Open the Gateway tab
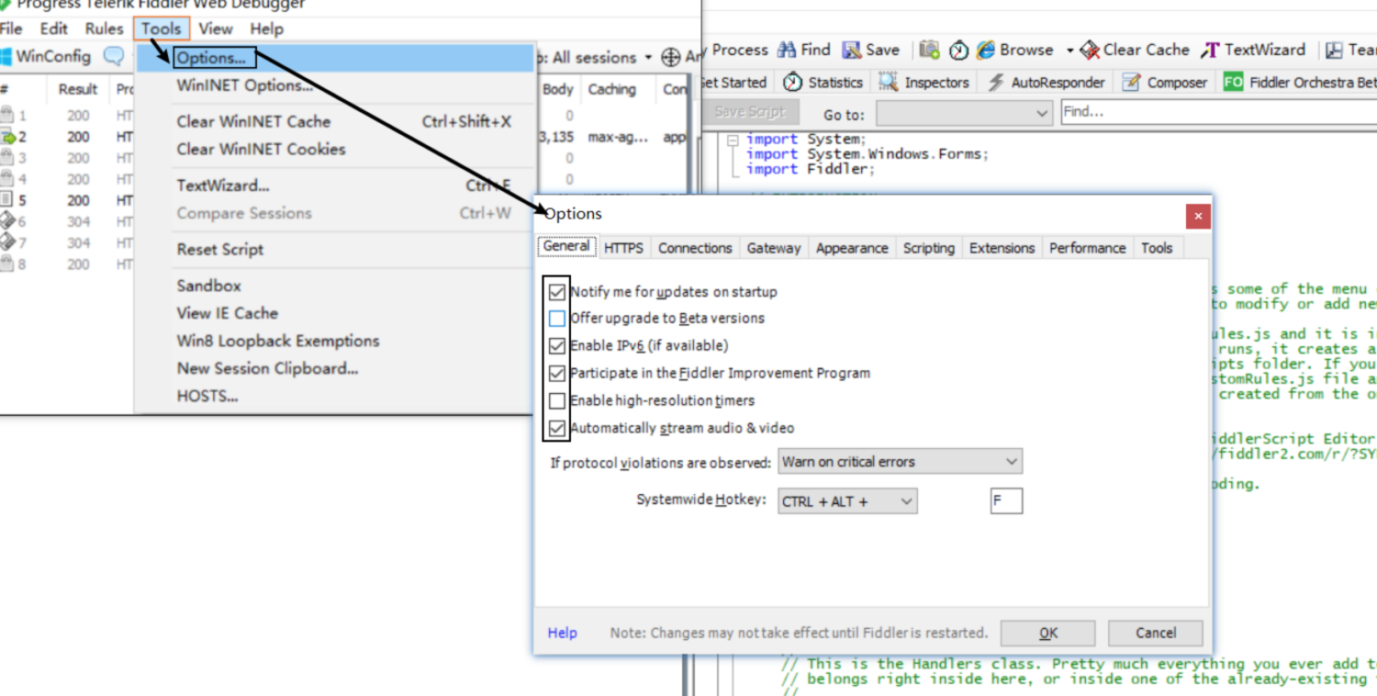Viewport: 1377px width, 696px height. click(x=774, y=248)
